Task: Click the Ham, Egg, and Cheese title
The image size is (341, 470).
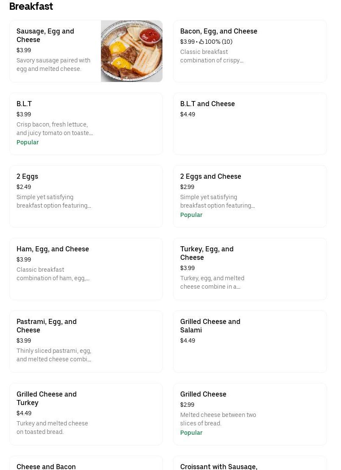Action: point(53,249)
